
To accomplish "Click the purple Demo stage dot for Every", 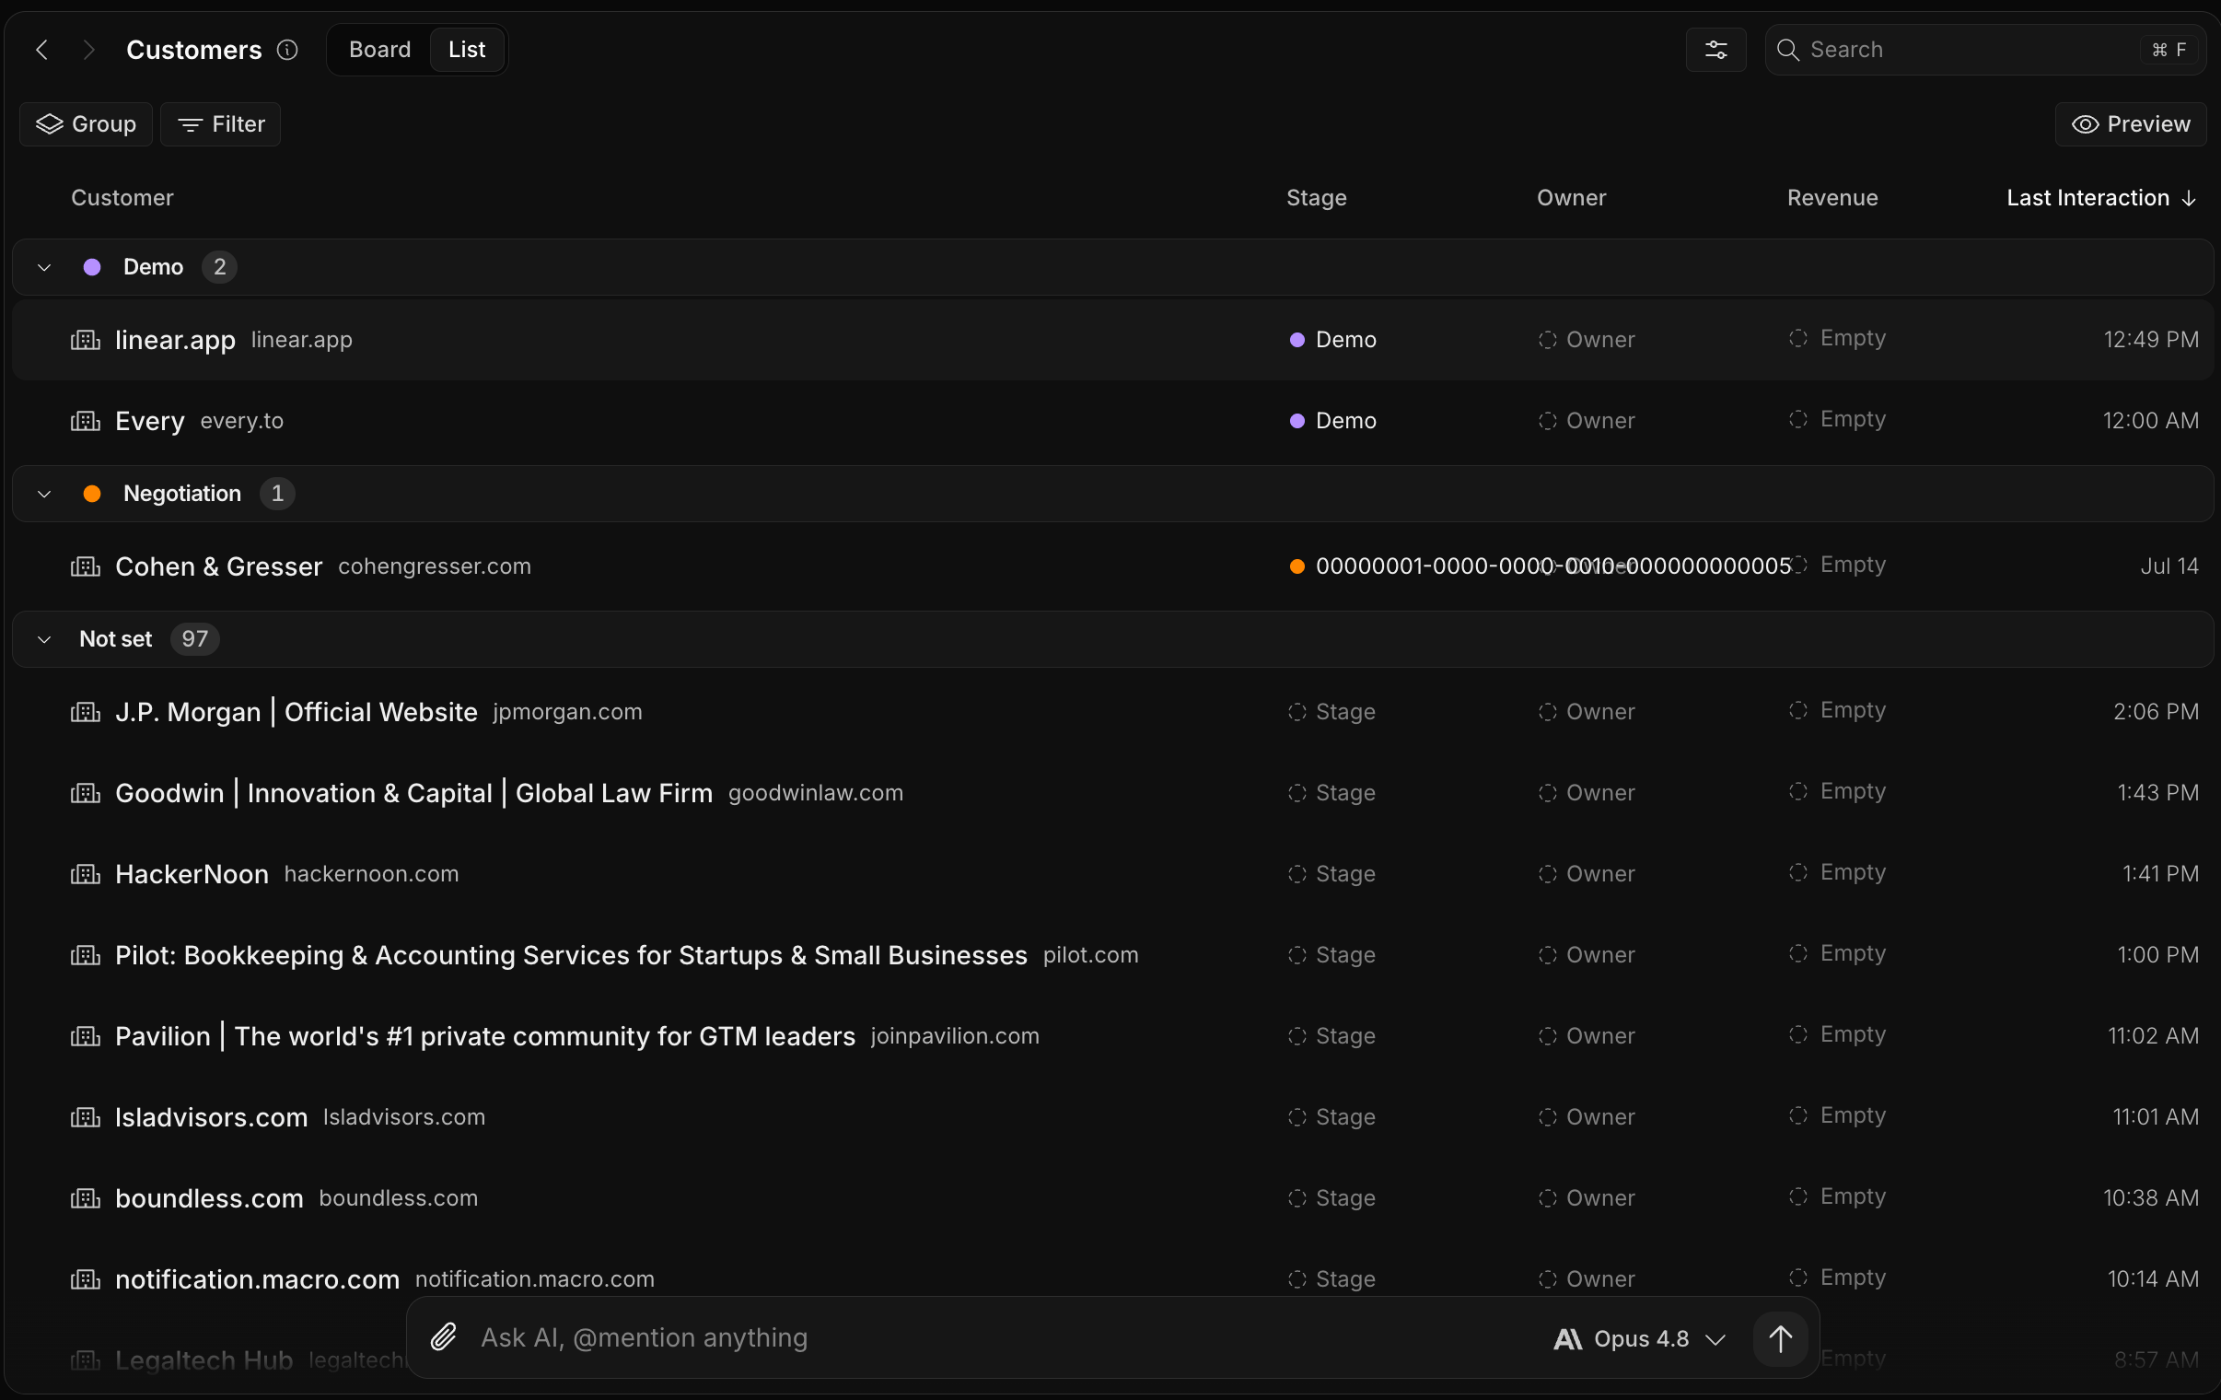I will pos(1297,421).
